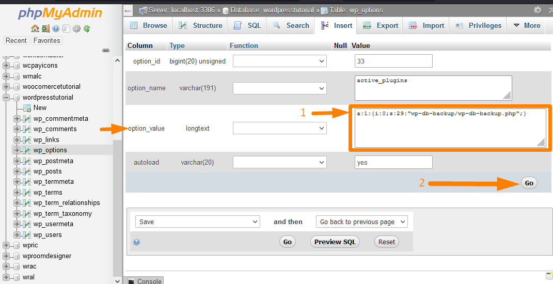Click wp_posts table icon
The image size is (553, 284).
coord(27,171)
